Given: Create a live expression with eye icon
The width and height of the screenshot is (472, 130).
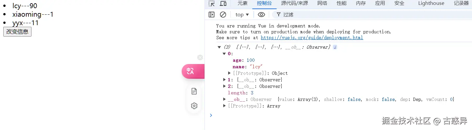Looking at the screenshot, I should coord(261,14).
